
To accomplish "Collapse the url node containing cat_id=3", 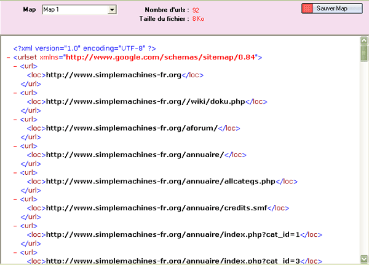I will (x=15, y=252).
